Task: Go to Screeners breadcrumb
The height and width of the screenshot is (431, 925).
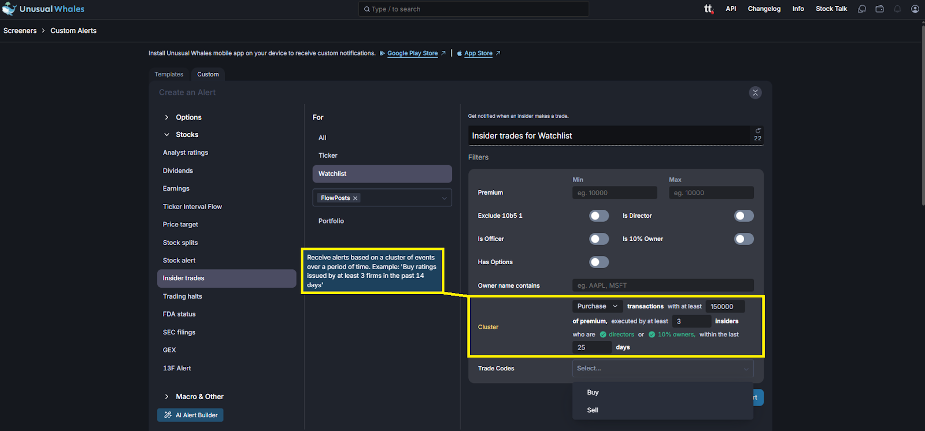Action: click(x=20, y=31)
